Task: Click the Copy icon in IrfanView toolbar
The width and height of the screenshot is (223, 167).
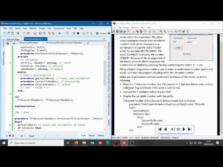Action: click(x=137, y=31)
